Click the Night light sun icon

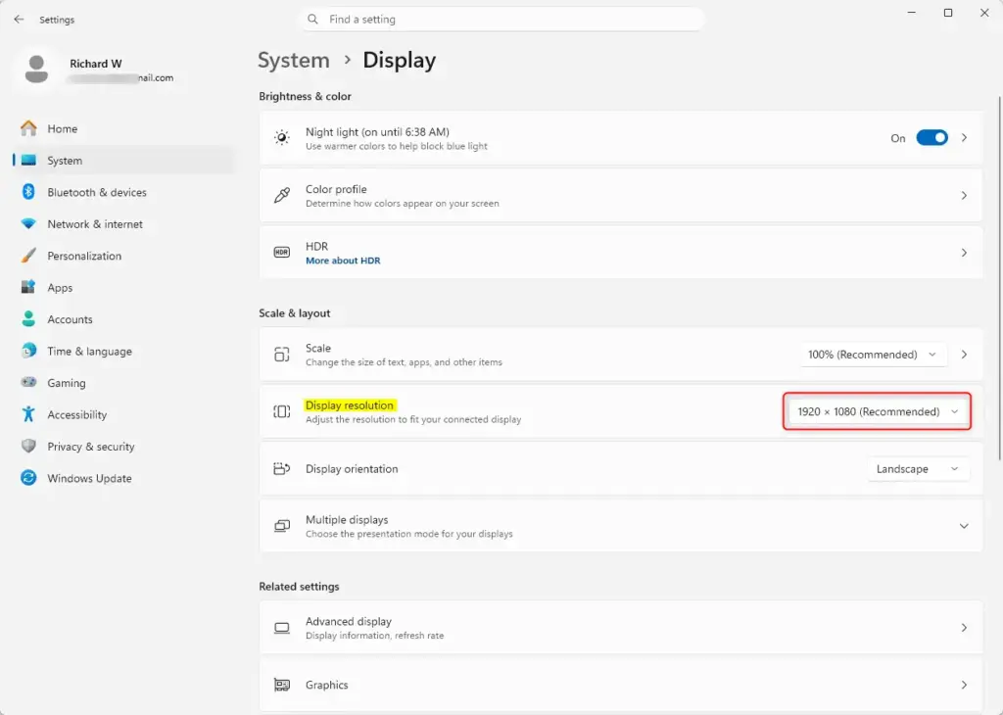[281, 137]
